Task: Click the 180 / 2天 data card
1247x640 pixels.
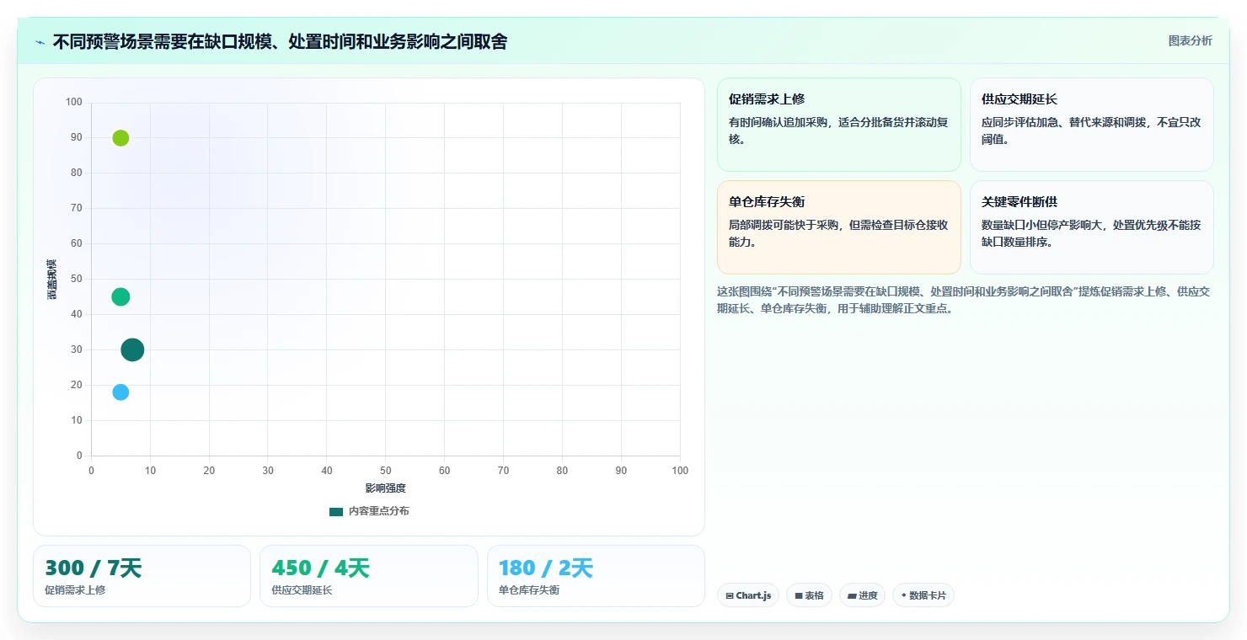Action: 596,576
